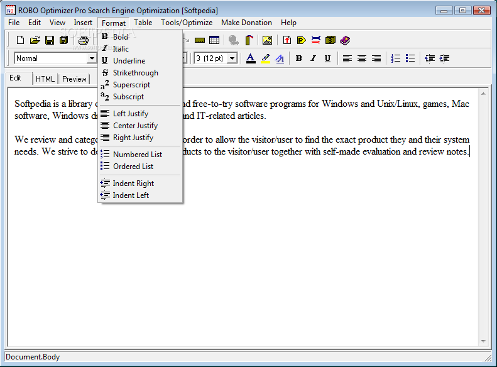Select Subscript in the Format menu
The width and height of the screenshot is (497, 367).
pyautogui.click(x=140, y=97)
